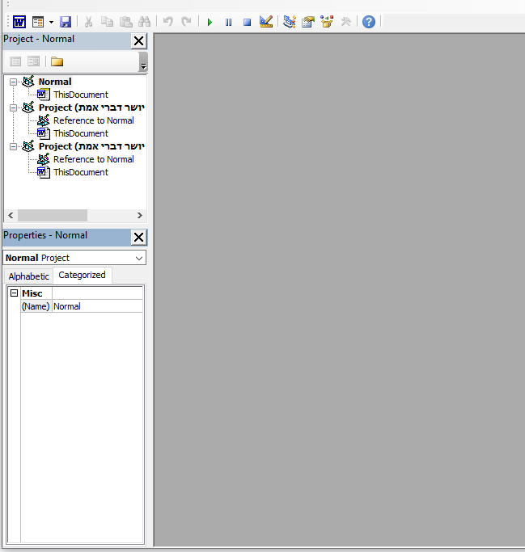Save the project with the floppy disk icon
The image size is (525, 552).
(x=66, y=22)
